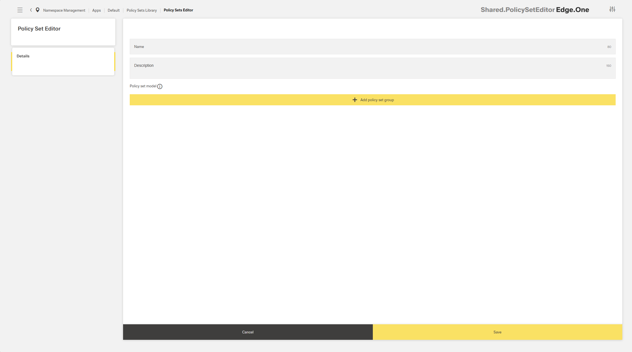
Task: Open the Default breadcrumb link
Action: (x=114, y=10)
